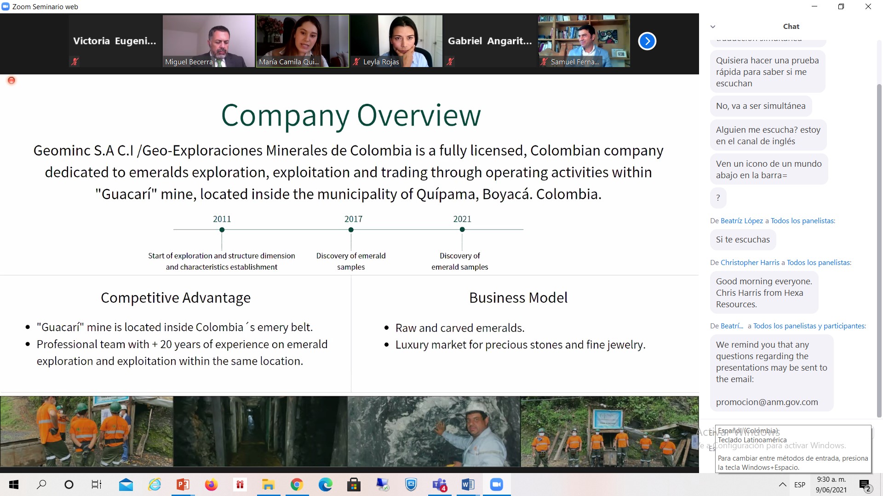
Task: Click the 2021 timeline marker dot
Action: 462,230
